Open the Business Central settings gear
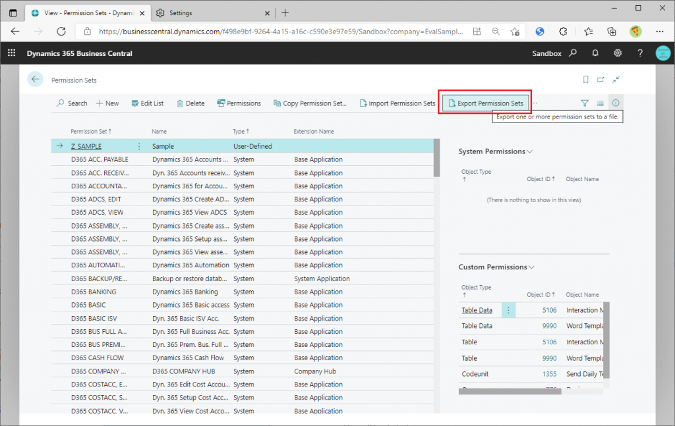Image resolution: width=675 pixels, height=426 pixels. (618, 53)
